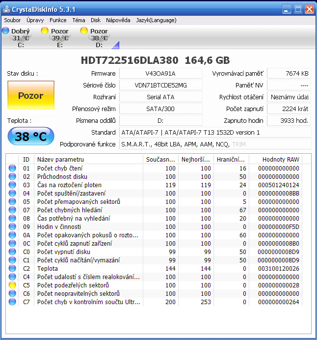Image resolution: width=317 pixels, height=340 pixels.
Task: Click the serial number field VDN71BTCDE52MG
Action: pos(160,85)
